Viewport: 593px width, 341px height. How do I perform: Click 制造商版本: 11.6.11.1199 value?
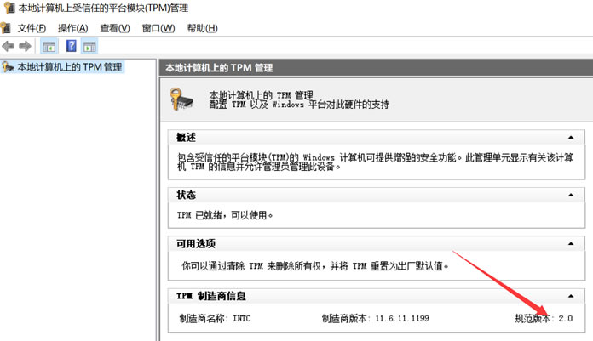[x=376, y=318]
